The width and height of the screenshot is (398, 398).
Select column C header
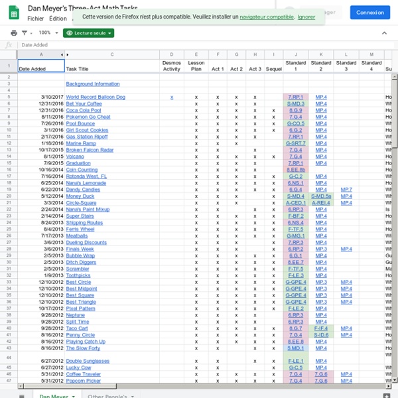click(x=112, y=54)
